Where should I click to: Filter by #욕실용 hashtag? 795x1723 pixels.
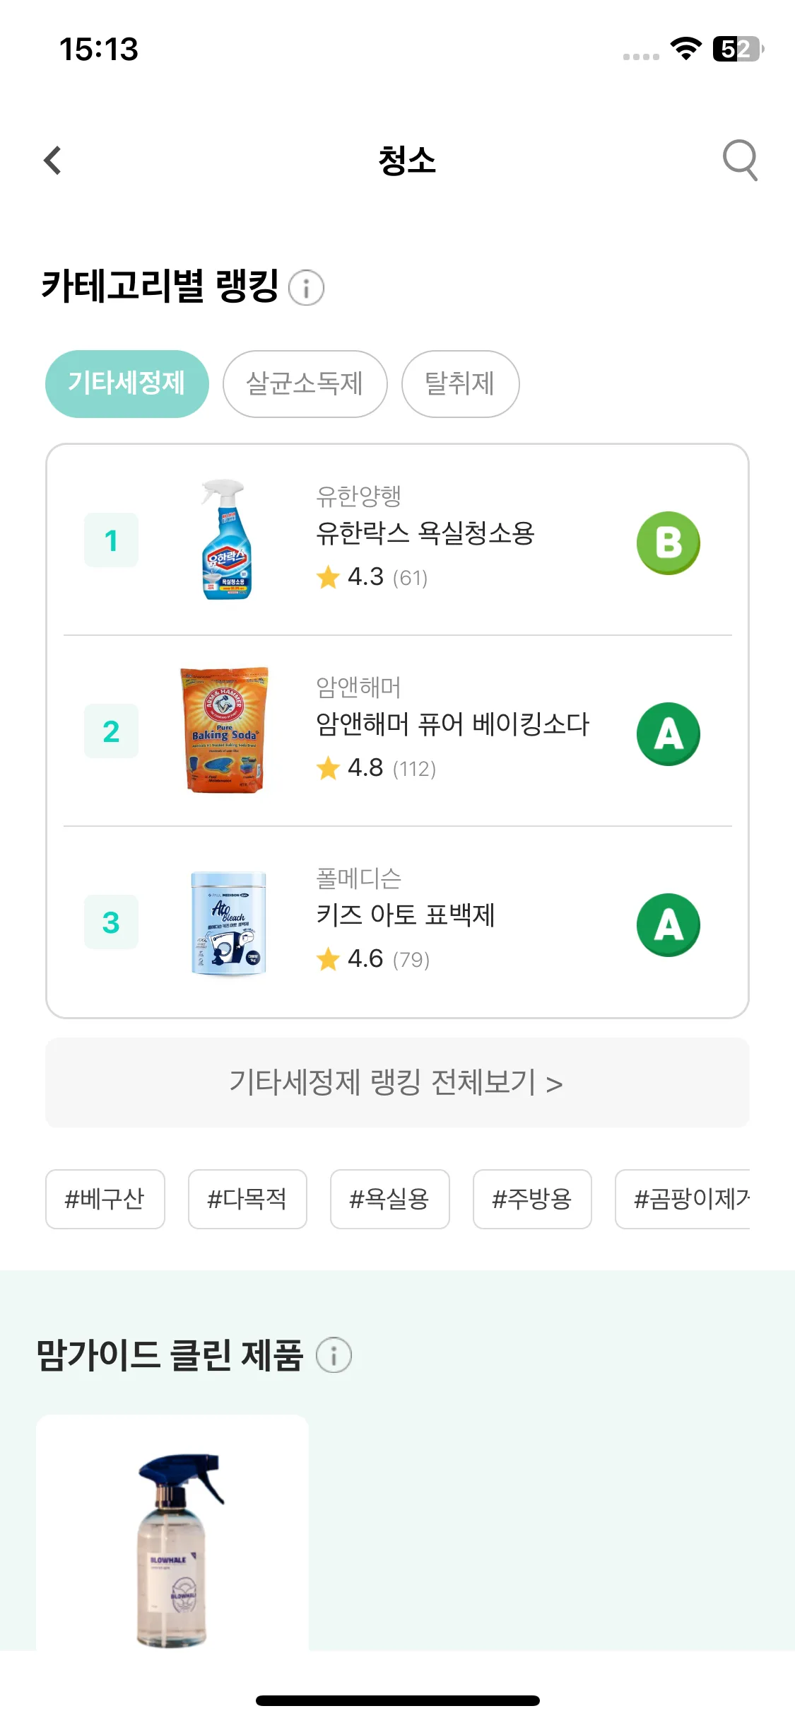click(x=390, y=1199)
